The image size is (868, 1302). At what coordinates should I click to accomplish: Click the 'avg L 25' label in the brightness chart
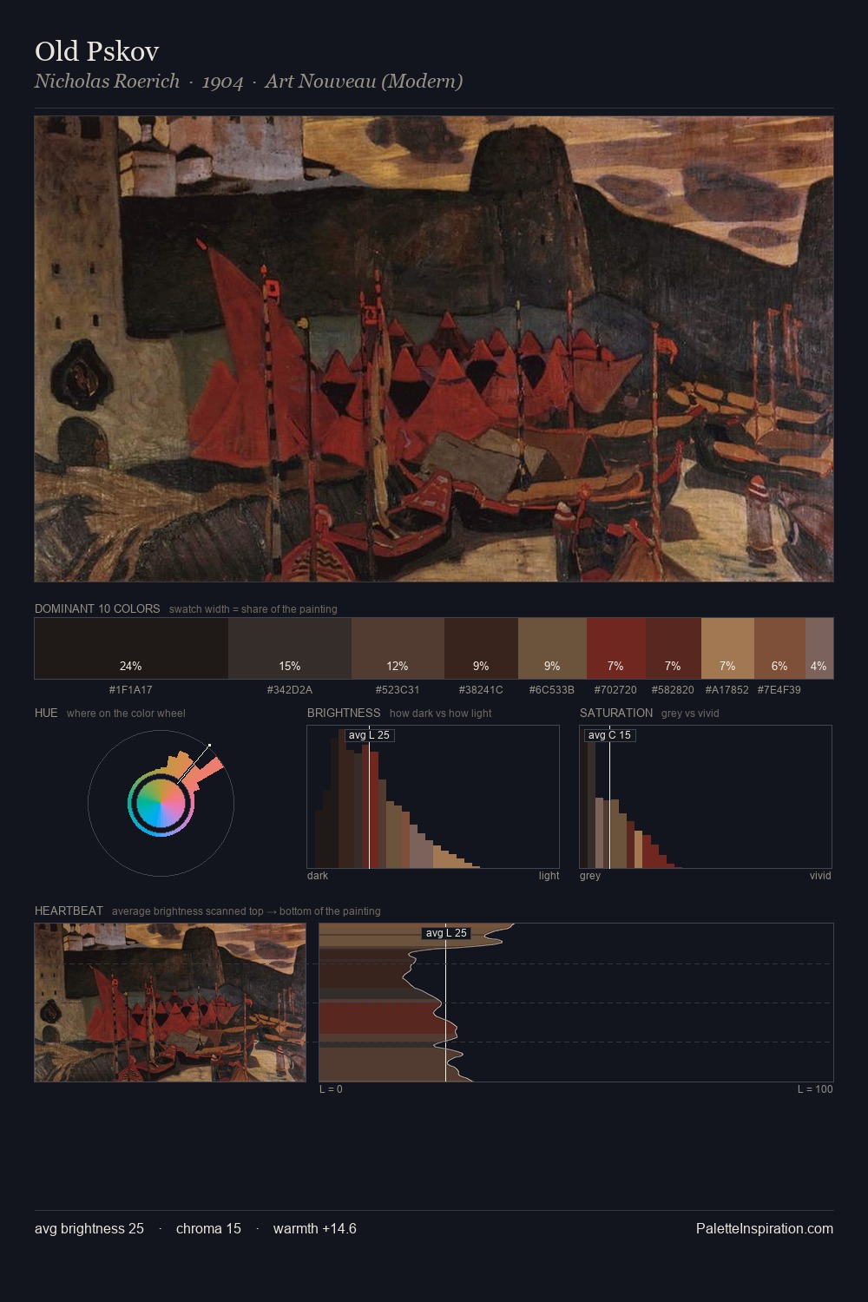[369, 735]
